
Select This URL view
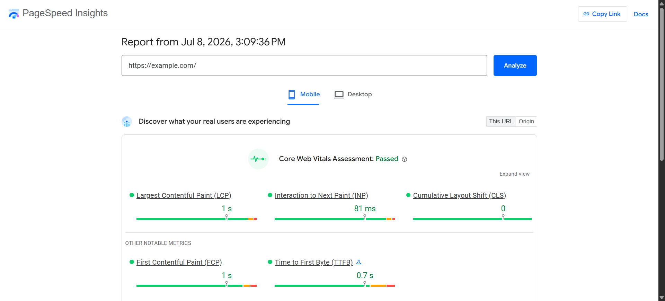click(501, 122)
